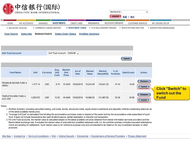Screen dimensions: 190x143
Task: Click unit value 1,477.14
Action: (x=36, y=84)
